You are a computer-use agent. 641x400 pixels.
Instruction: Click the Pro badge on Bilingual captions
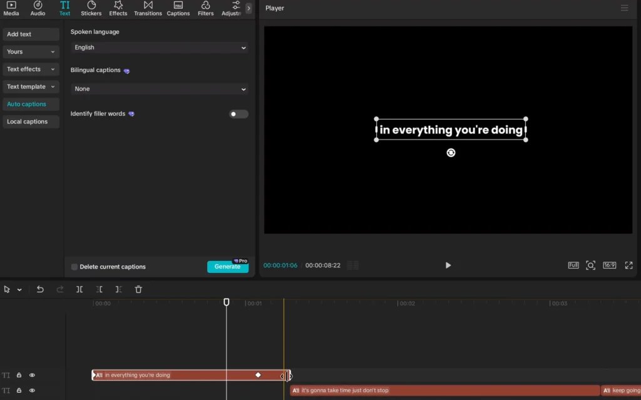click(x=126, y=71)
